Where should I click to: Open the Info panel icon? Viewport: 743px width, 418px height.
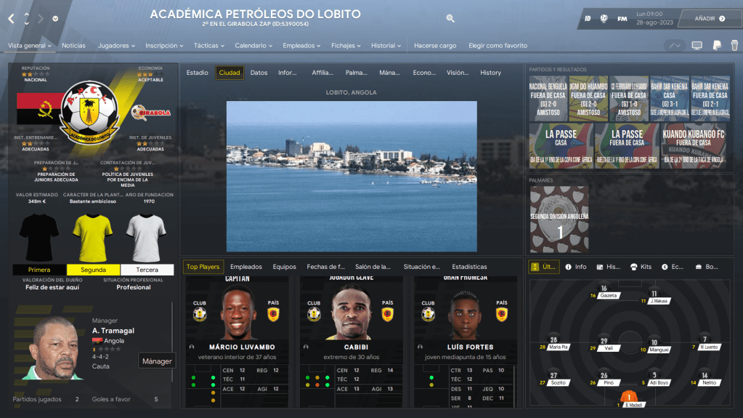click(x=576, y=267)
